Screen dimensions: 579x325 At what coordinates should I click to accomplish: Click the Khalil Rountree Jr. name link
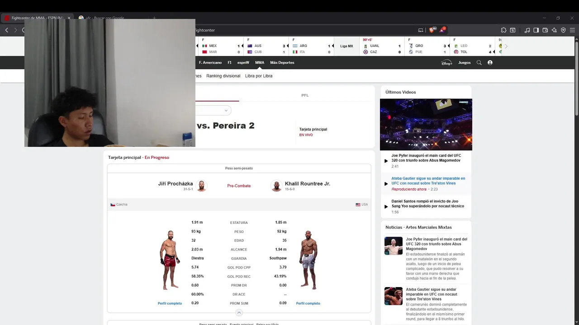pos(308,184)
